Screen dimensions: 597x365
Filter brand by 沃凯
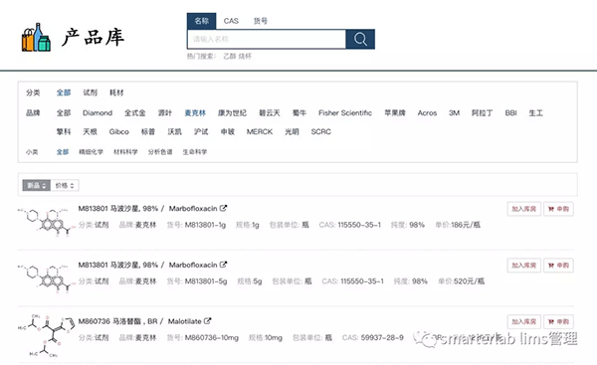175,131
